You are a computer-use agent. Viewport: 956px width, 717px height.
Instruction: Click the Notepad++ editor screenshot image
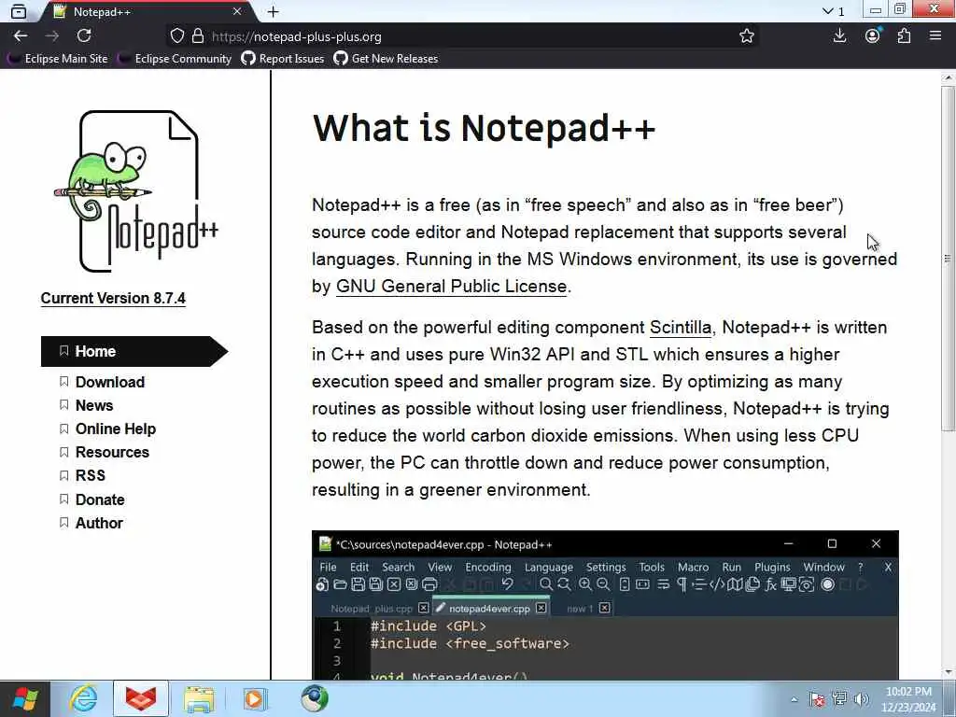(605, 605)
